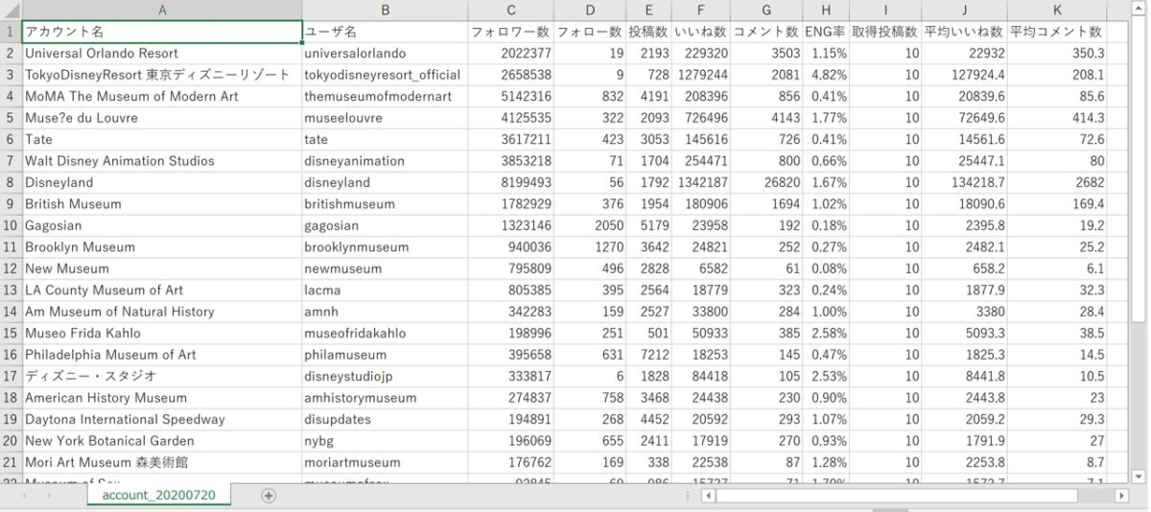
Task: Click ディズニー・スタジオ cell
Action: (161, 376)
